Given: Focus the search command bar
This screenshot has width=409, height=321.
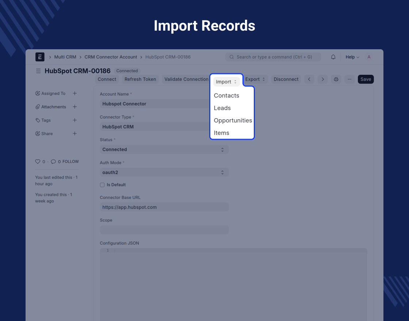Looking at the screenshot, I should point(273,57).
